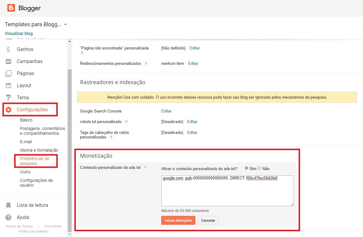The image size is (363, 237).
Task: Open Política de conteúdo link
Action: (x=33, y=231)
